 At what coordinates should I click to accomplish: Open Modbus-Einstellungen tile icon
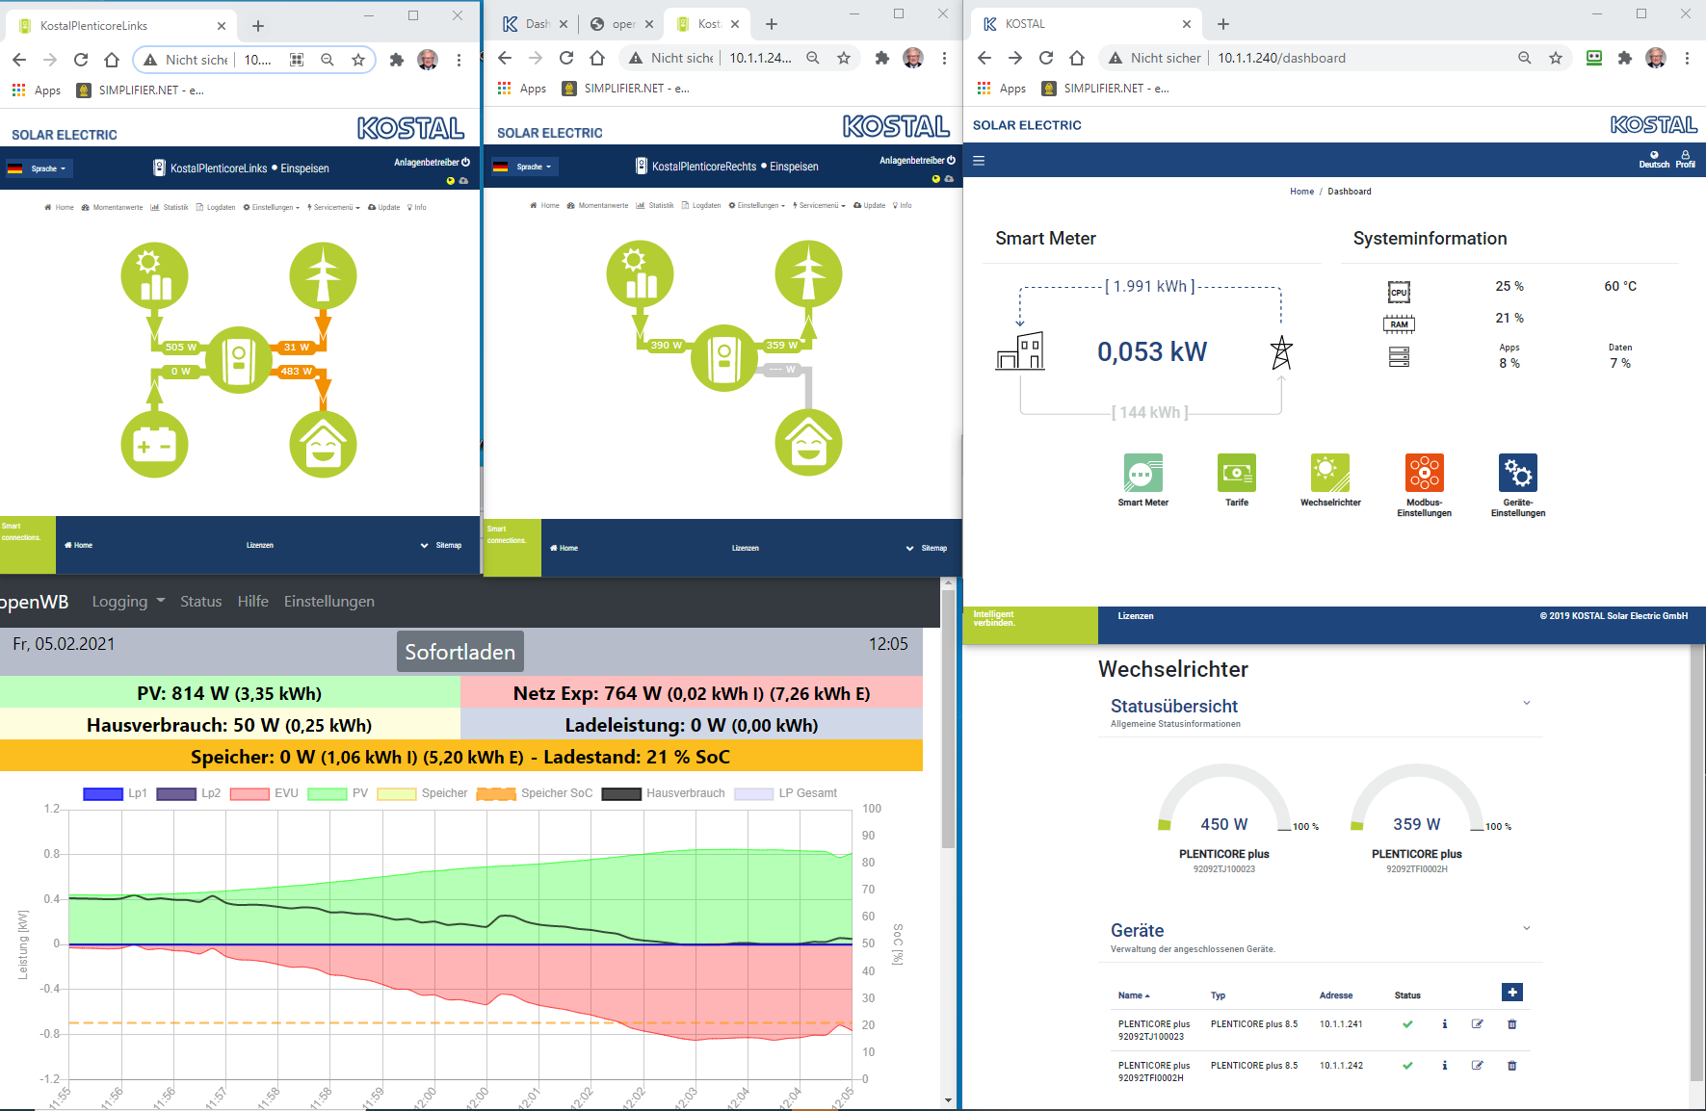click(x=1424, y=473)
